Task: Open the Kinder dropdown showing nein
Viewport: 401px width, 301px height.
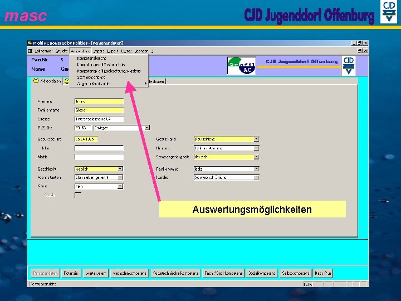Action: coord(120,186)
